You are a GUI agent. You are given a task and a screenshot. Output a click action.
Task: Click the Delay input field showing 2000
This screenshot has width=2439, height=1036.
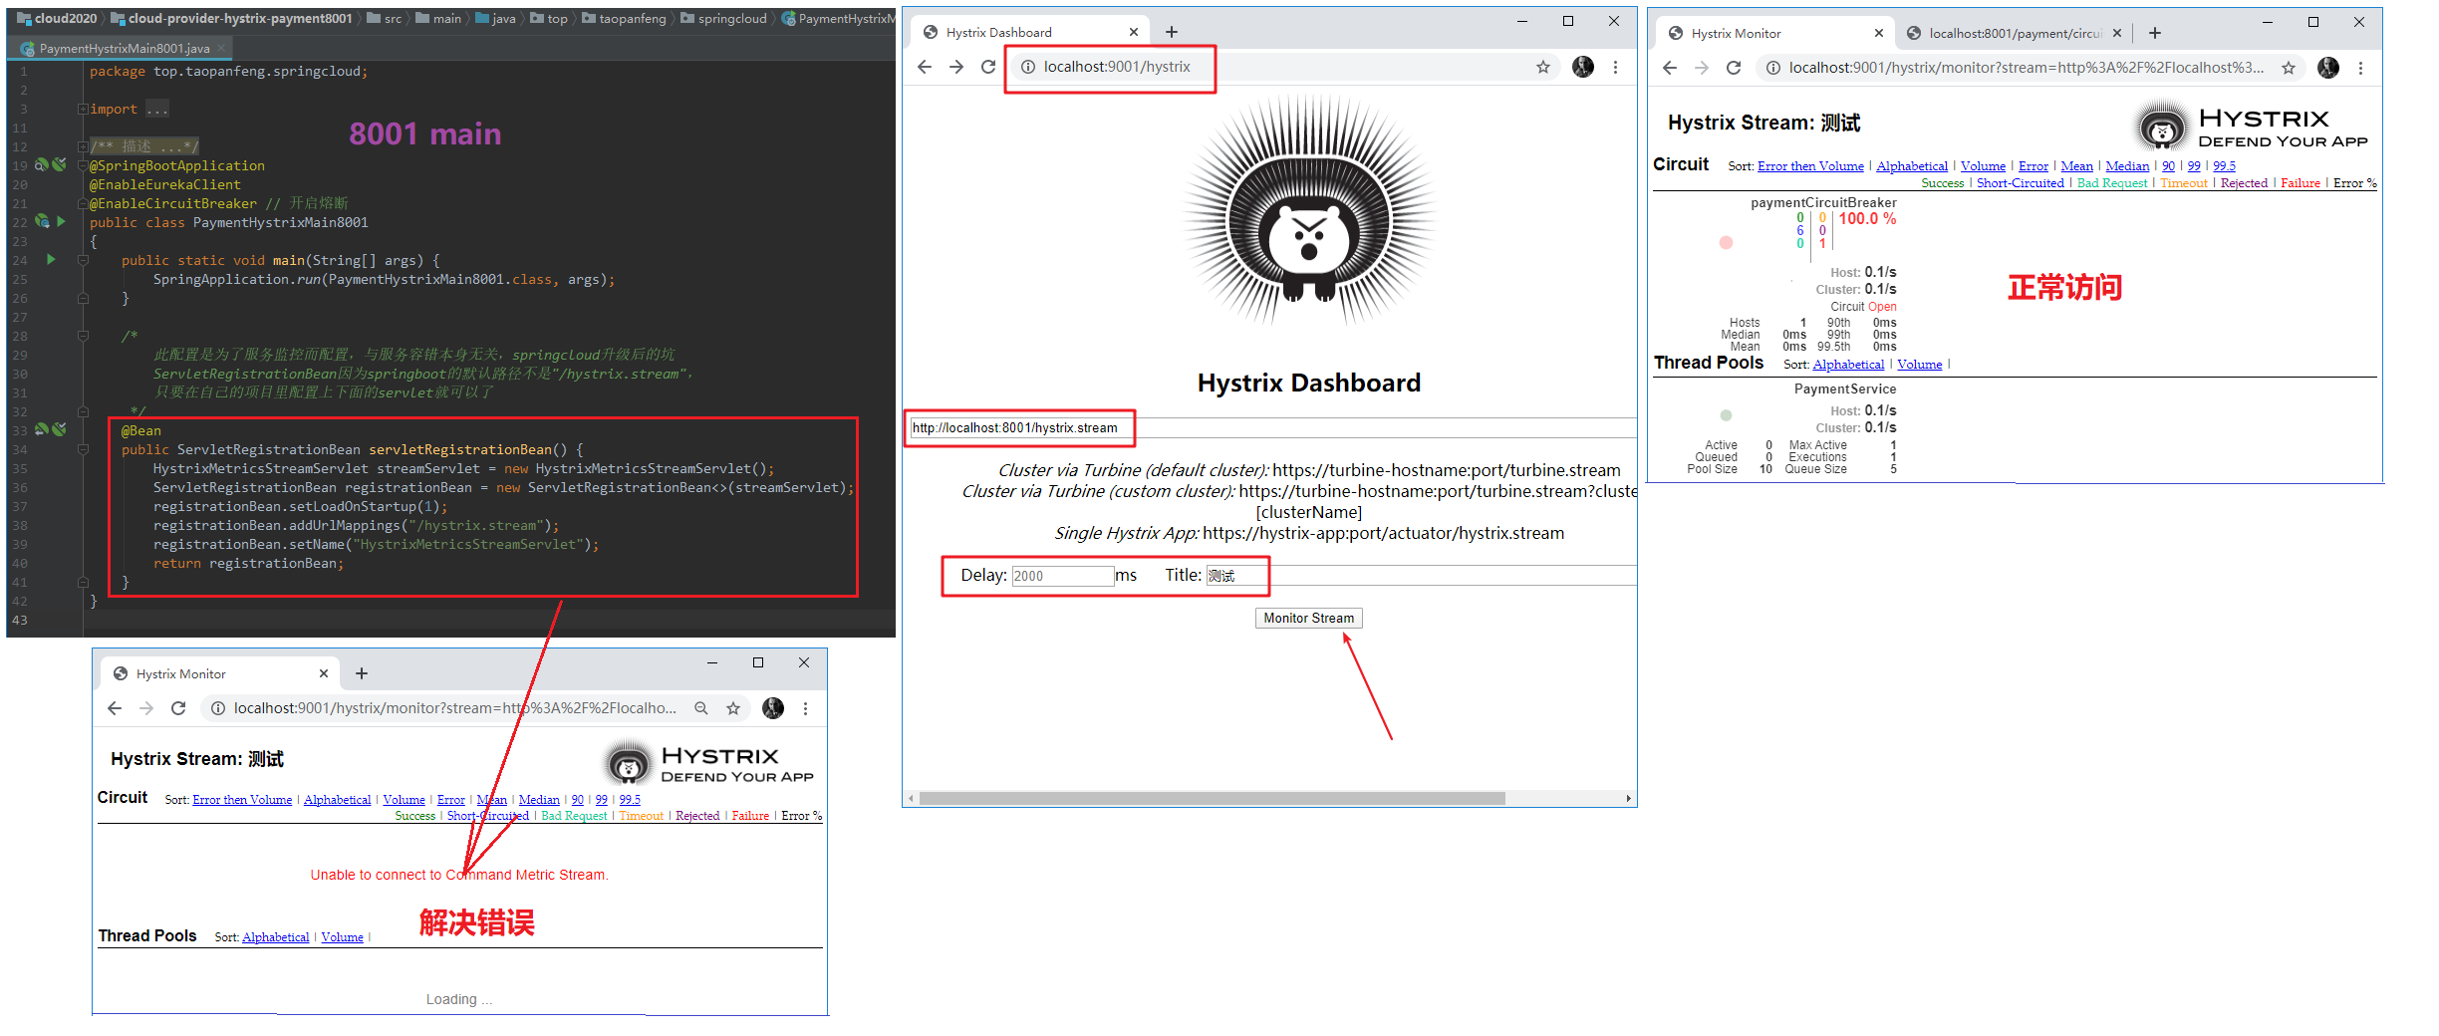coord(1062,576)
